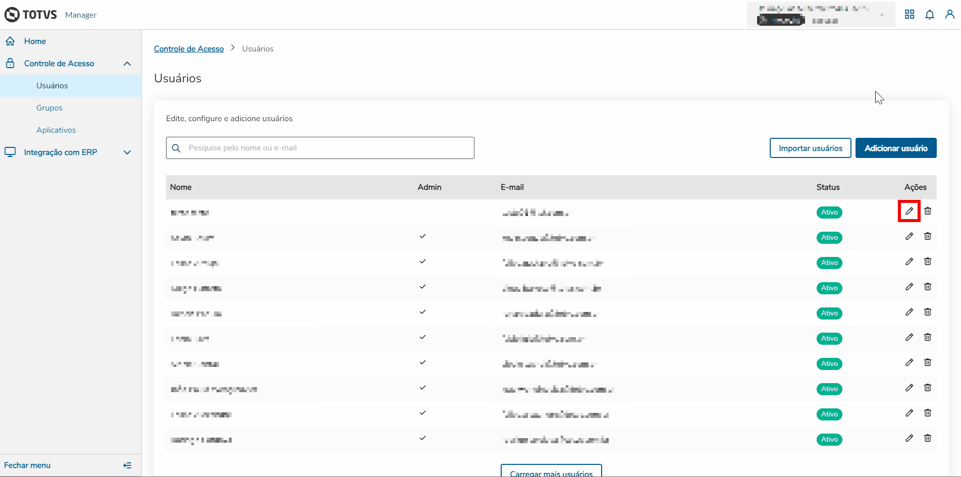
Task: Click the Importar usuários button
Action: pyautogui.click(x=810, y=148)
